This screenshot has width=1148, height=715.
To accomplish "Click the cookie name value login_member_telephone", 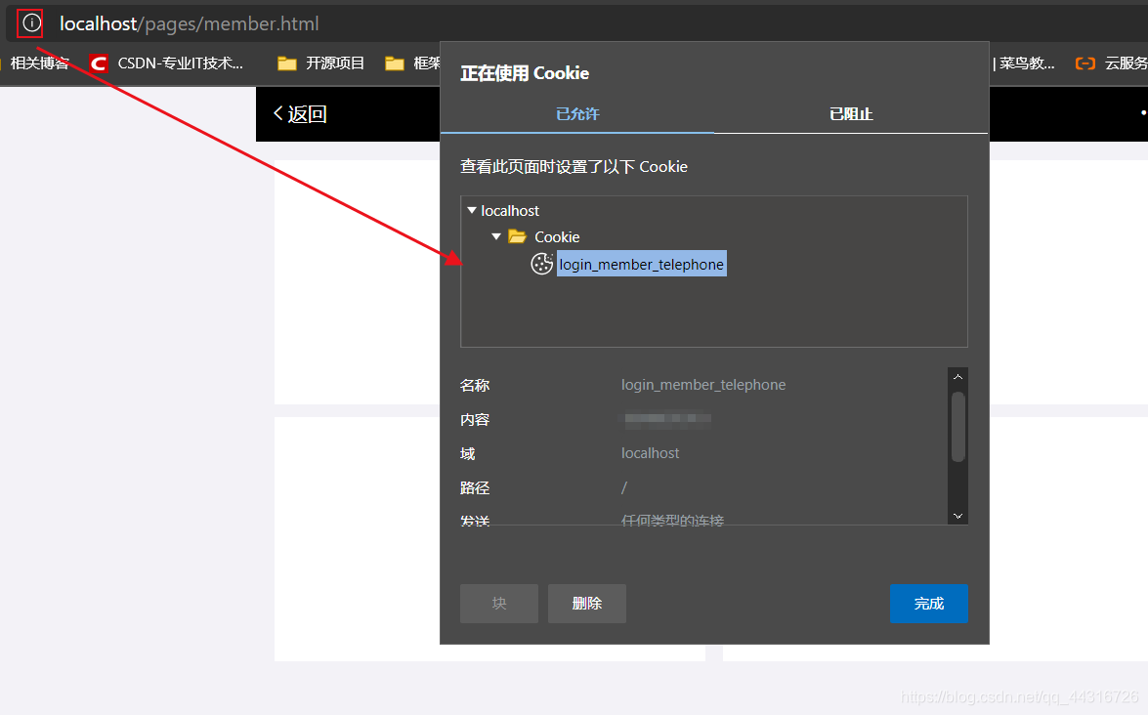I will (702, 385).
